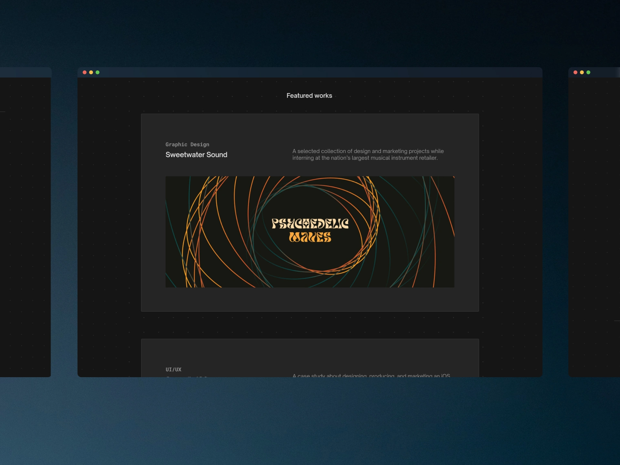This screenshot has height=465, width=620.
Task: Select the UI/UX category label
Action: point(173,369)
